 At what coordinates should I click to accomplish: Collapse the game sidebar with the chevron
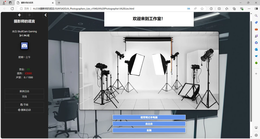(45, 15)
